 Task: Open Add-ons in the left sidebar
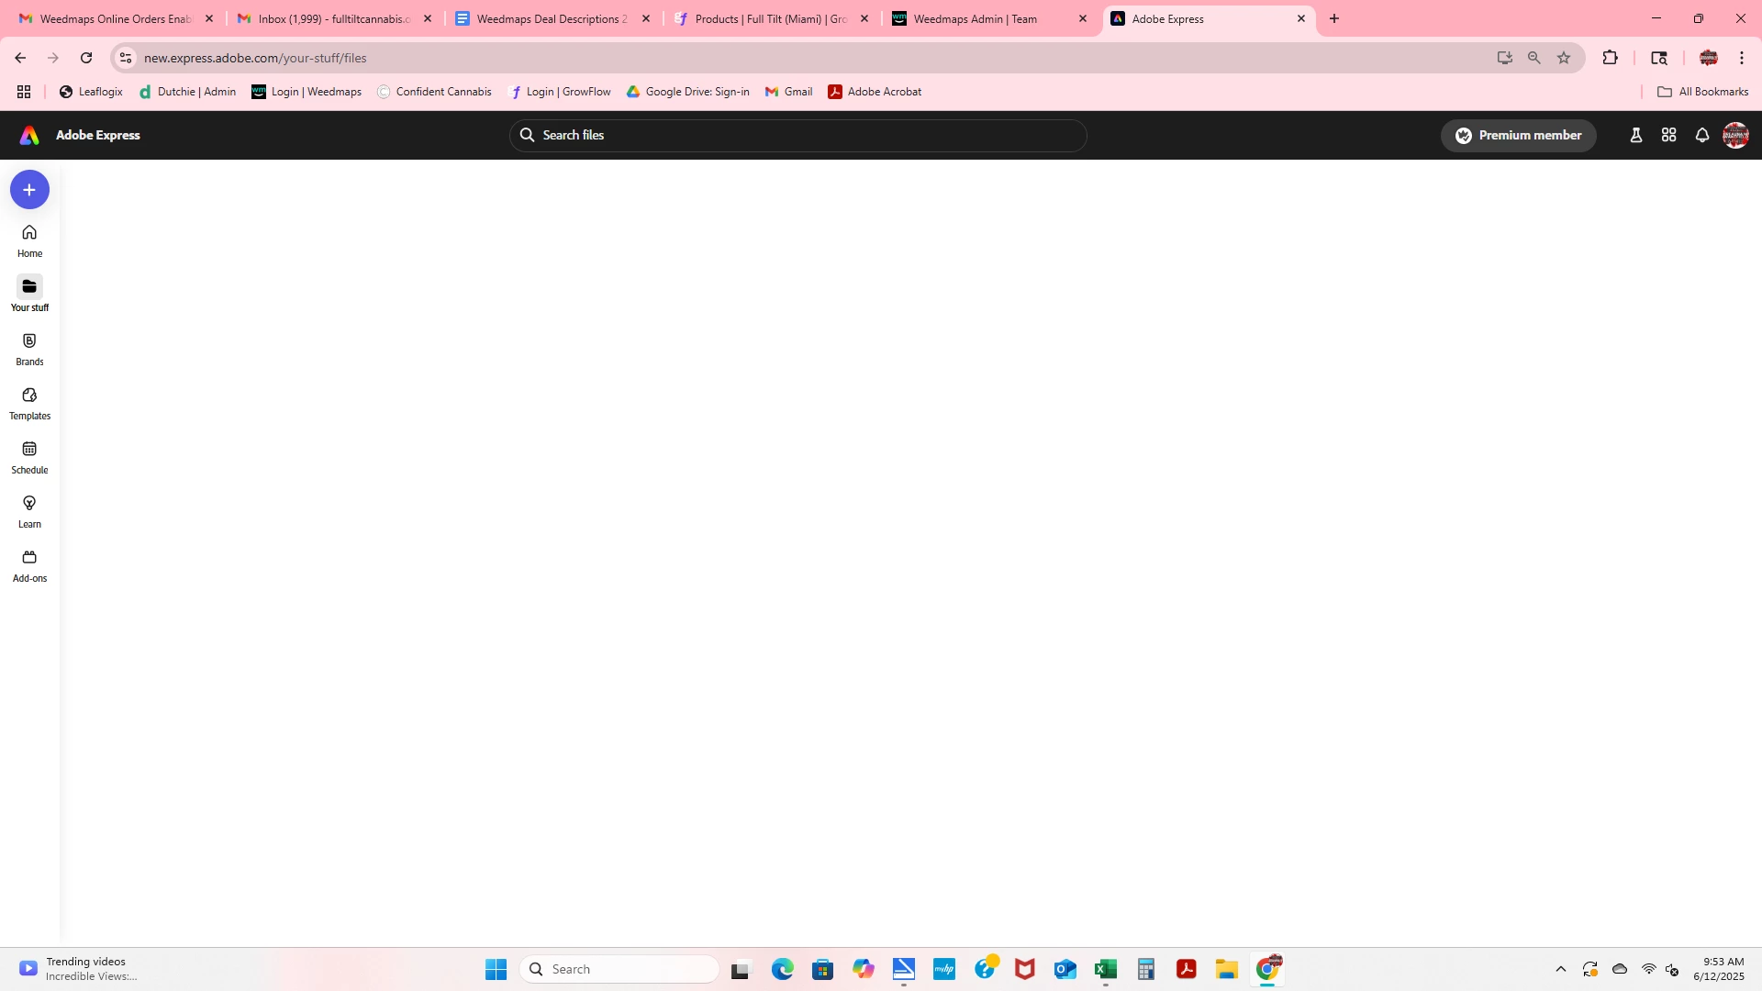[x=29, y=565]
